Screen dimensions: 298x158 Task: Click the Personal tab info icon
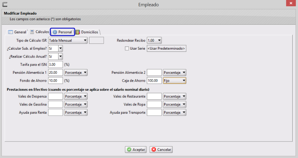55,32
